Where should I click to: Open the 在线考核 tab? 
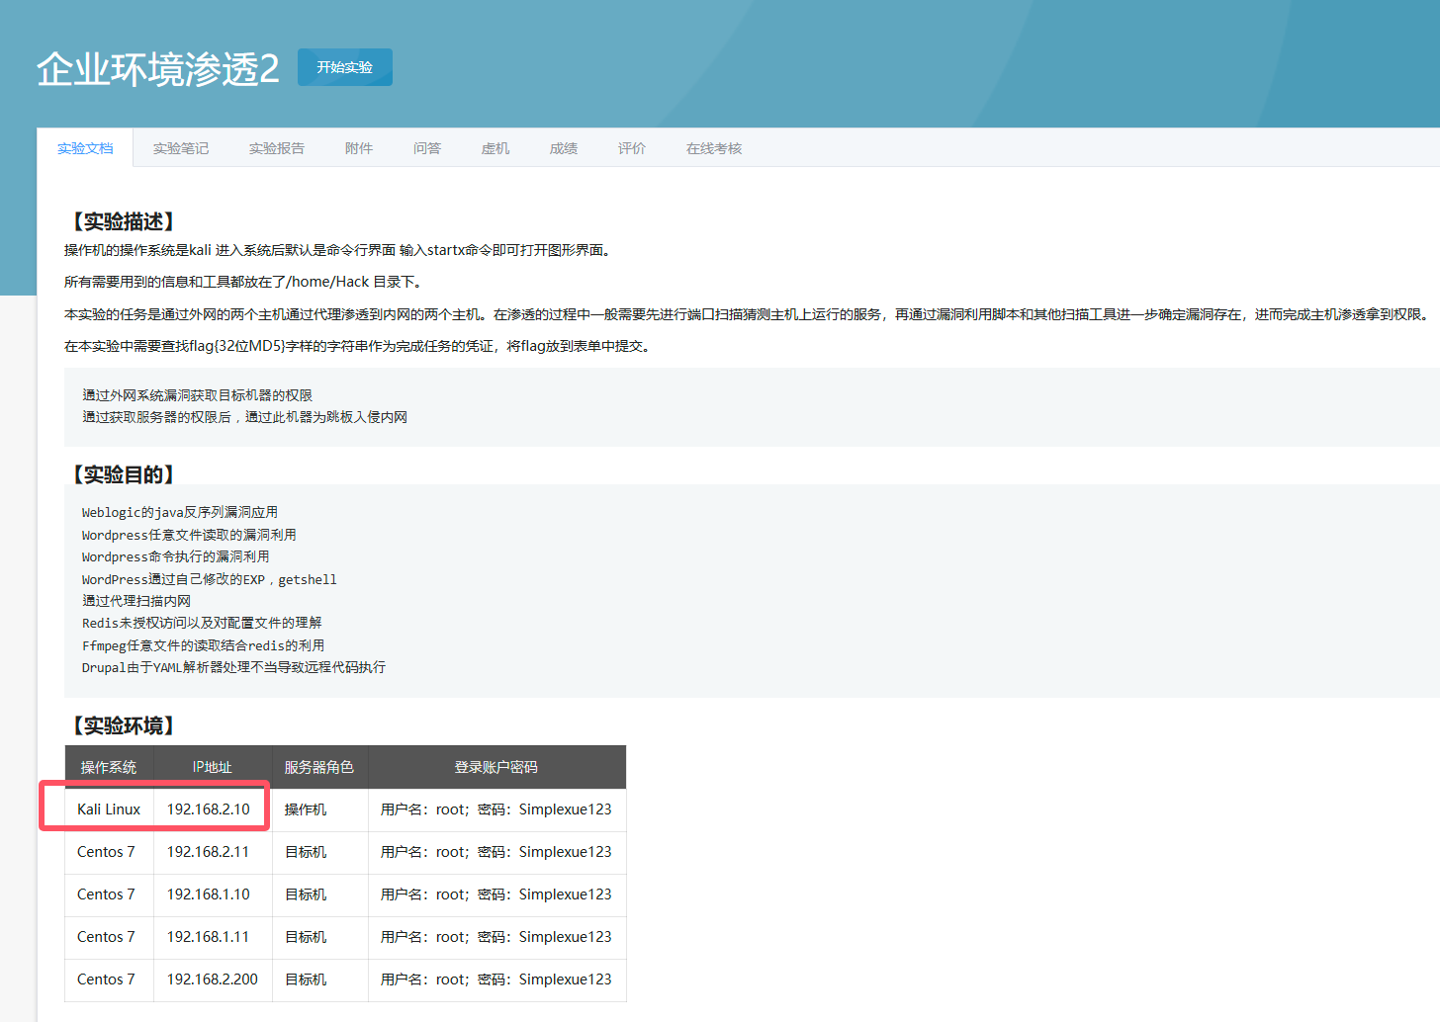[714, 148]
